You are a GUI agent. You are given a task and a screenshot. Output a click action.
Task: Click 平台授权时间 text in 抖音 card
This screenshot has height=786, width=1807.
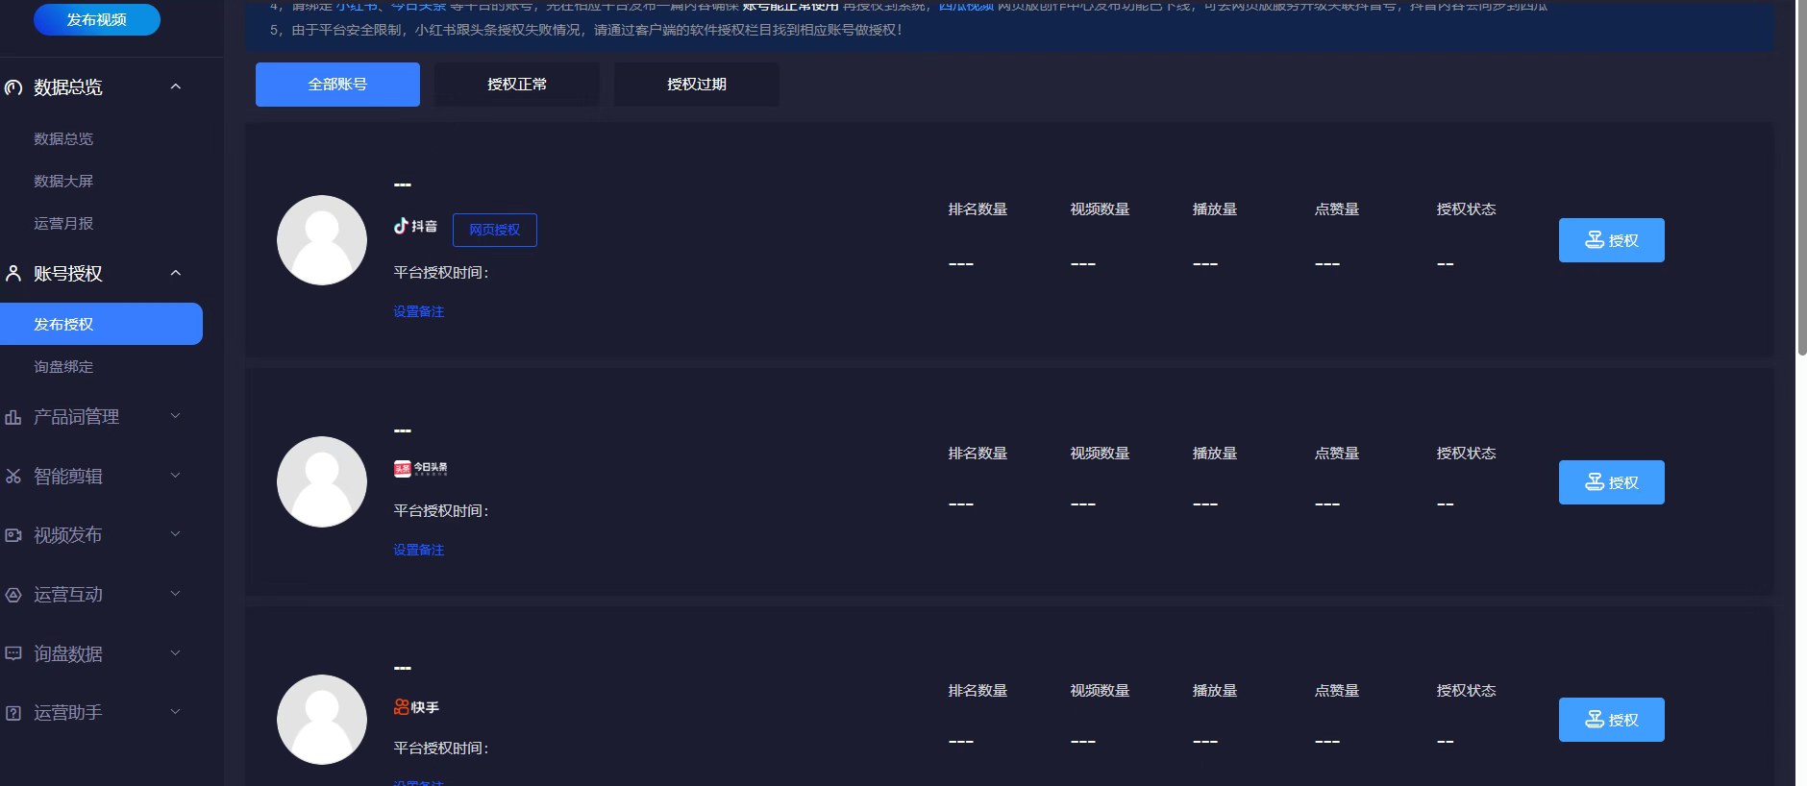(440, 273)
